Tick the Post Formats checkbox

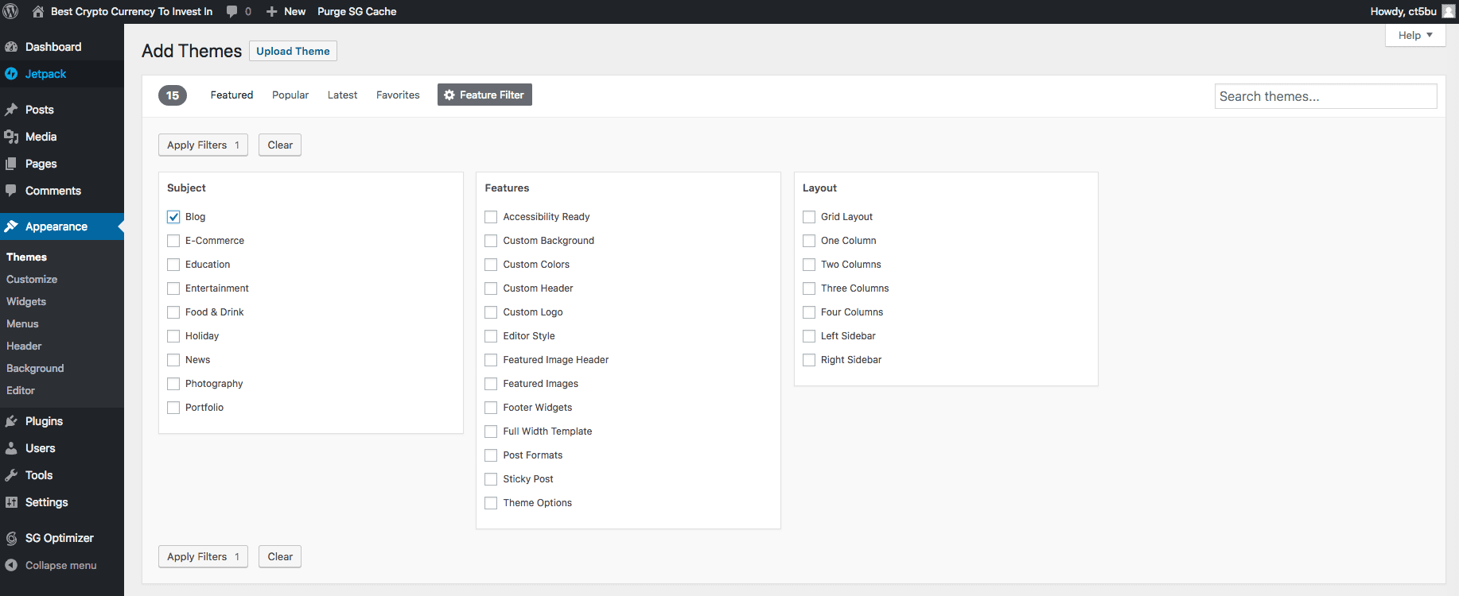pyautogui.click(x=491, y=455)
